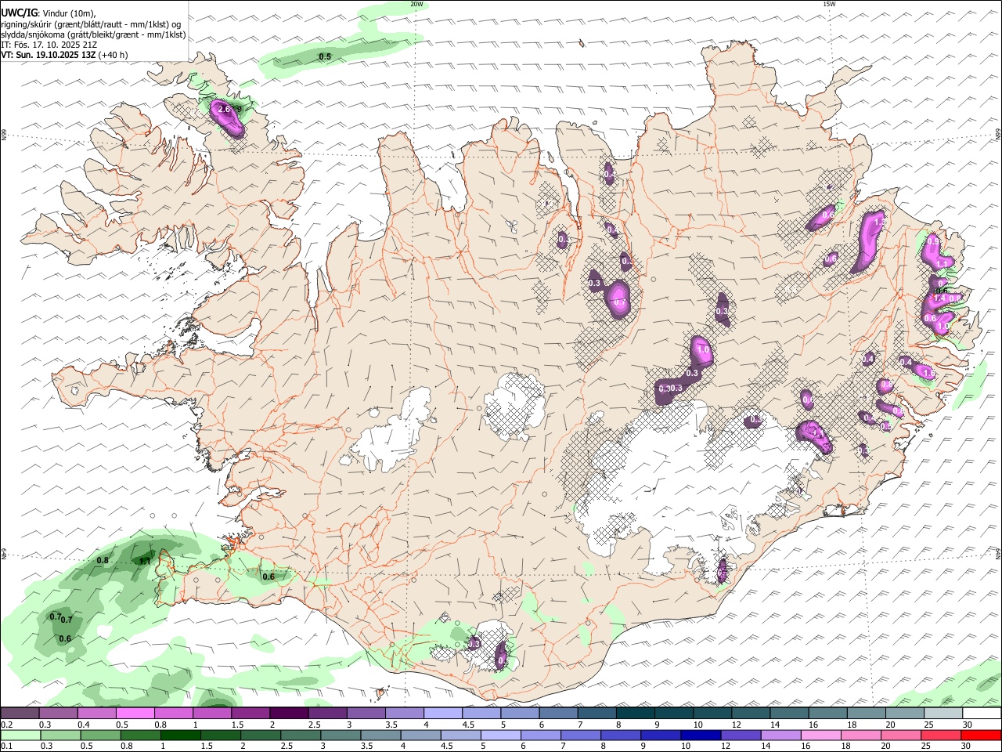The image size is (1002, 752).
Task: Click the 1.1 rain value near the Reykjanes tip
Action: (x=145, y=560)
